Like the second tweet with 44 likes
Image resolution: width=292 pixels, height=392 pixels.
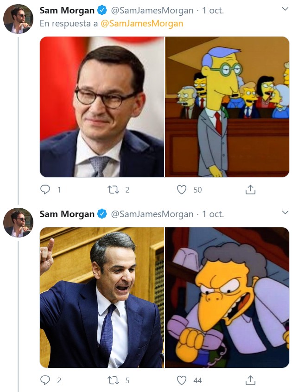pyautogui.click(x=182, y=380)
